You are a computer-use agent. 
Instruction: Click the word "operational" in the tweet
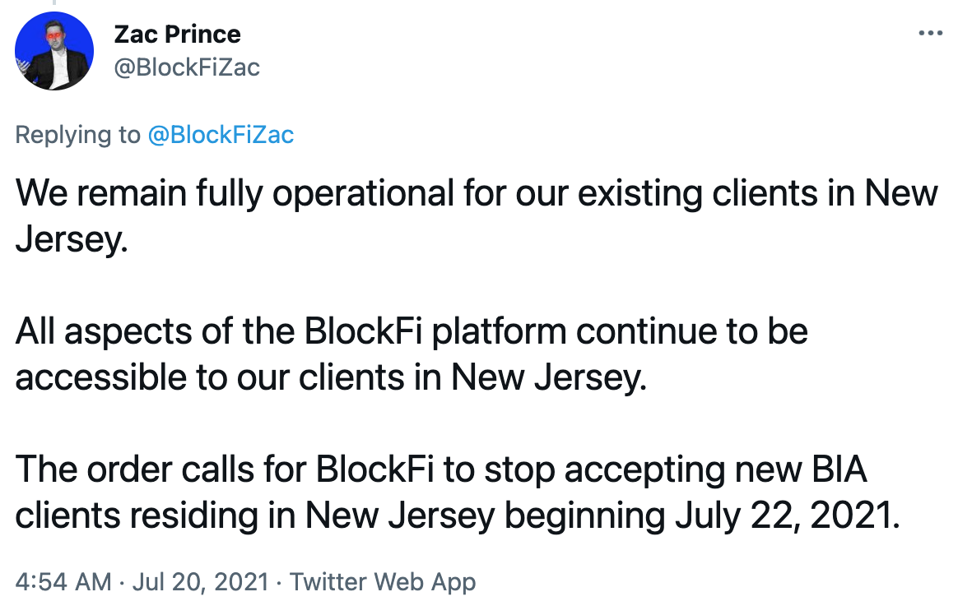(364, 193)
